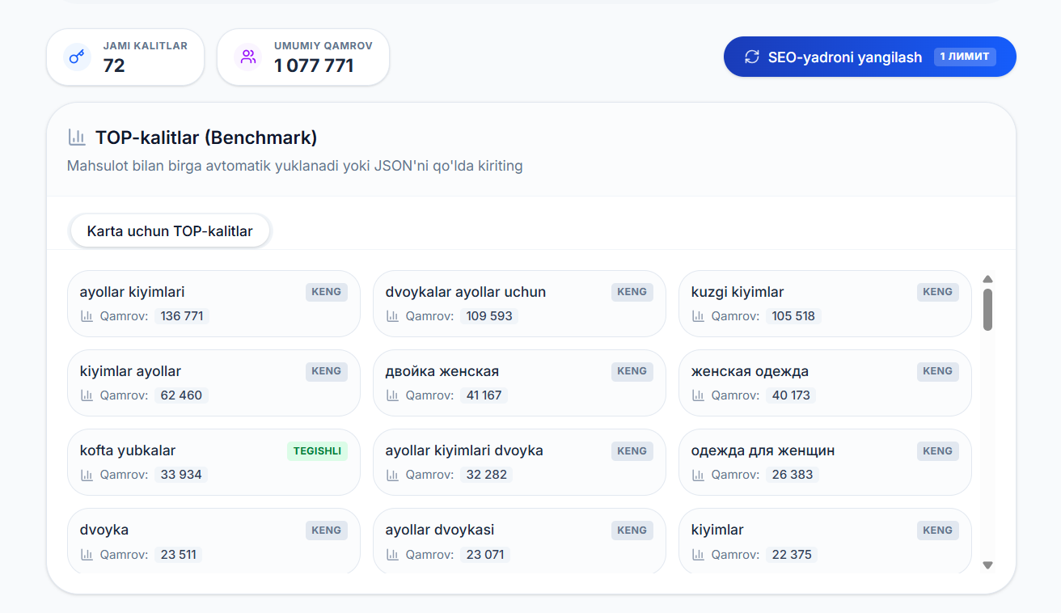1061x613 pixels.
Task: Click the coverage value 23 511
Action: pos(179,554)
